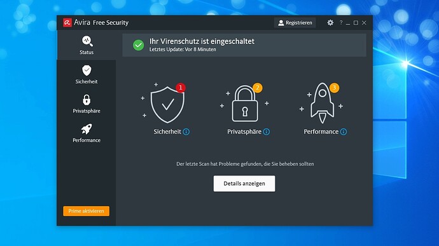Click Details anzeigen button
Image resolution: width=439 pixels, height=246 pixels.
[244, 184]
